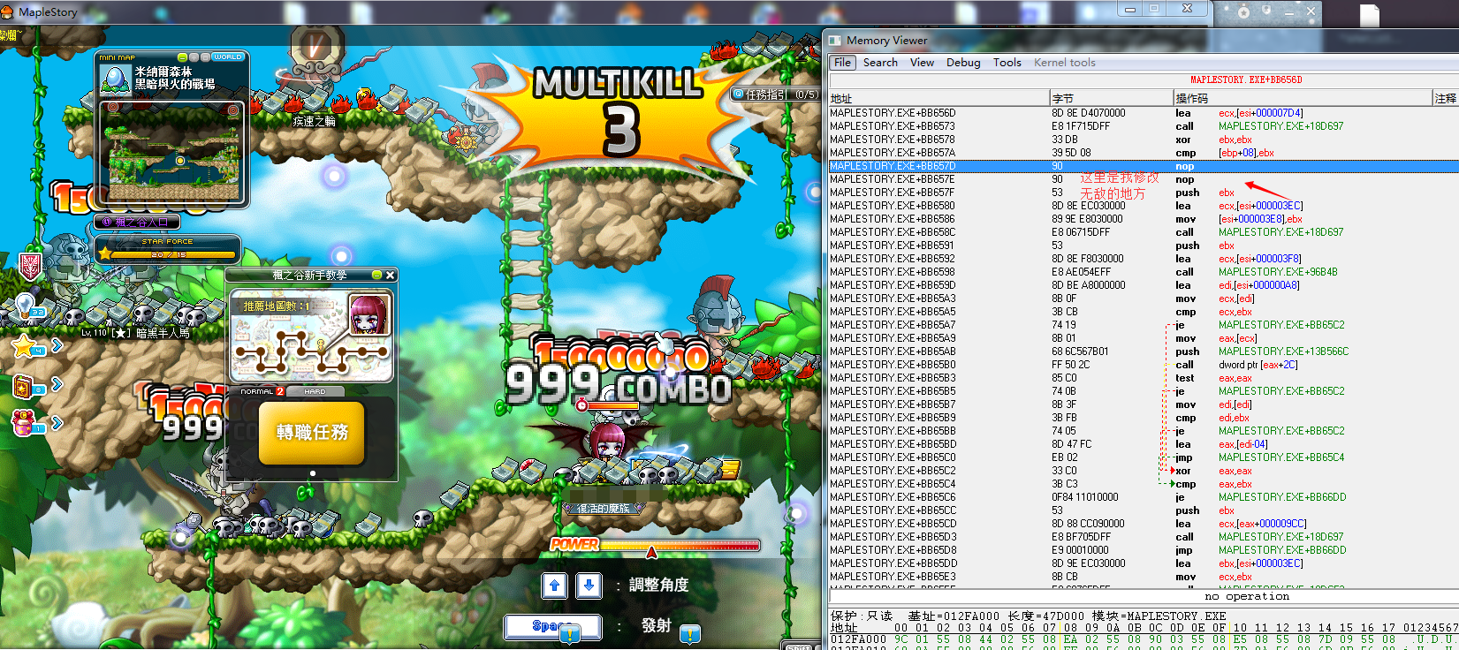Click the down arrow angle key
The width and height of the screenshot is (1459, 650).
589,585
